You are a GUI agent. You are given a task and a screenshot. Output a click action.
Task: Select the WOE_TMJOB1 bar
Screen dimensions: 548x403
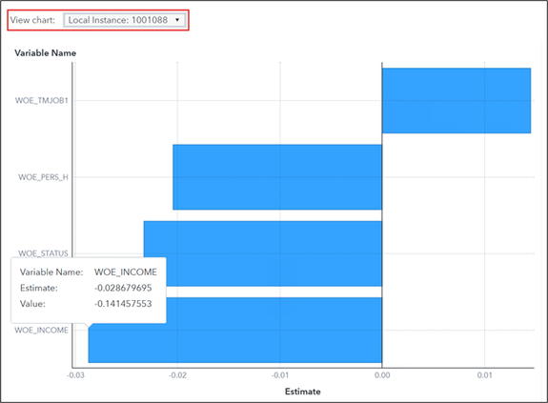(x=457, y=101)
